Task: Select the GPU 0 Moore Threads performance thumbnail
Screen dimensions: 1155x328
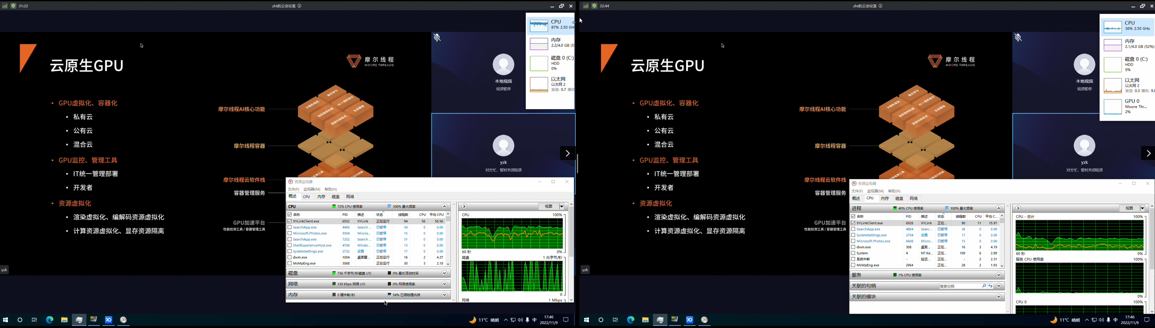Action: 1127,106
